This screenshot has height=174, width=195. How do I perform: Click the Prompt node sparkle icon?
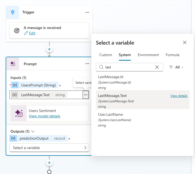[13, 64]
